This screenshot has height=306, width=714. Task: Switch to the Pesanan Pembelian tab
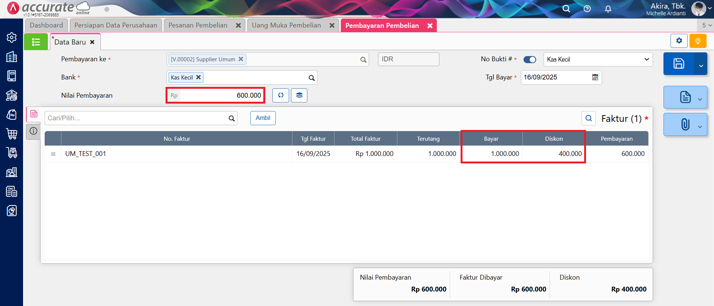[x=198, y=25]
